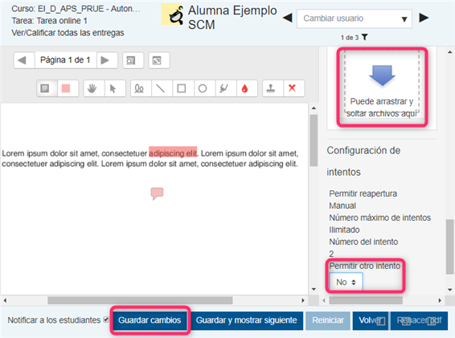Click the highlighted text adipiscing elit
This screenshot has height=338, width=455.
click(x=173, y=153)
